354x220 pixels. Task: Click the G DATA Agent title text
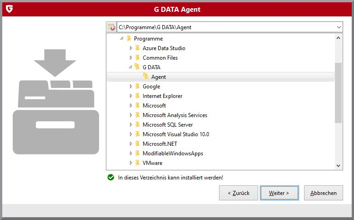[x=177, y=9]
